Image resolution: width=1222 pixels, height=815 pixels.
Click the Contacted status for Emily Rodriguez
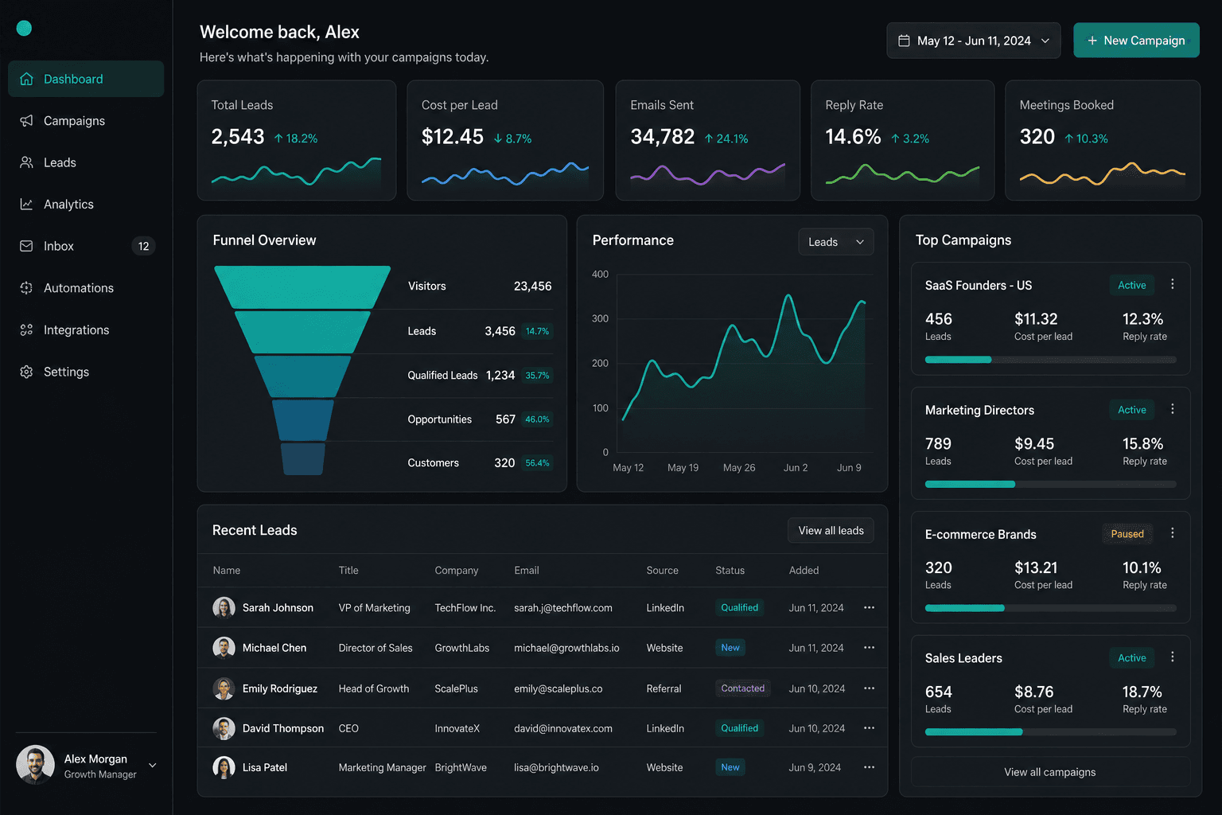742,688
